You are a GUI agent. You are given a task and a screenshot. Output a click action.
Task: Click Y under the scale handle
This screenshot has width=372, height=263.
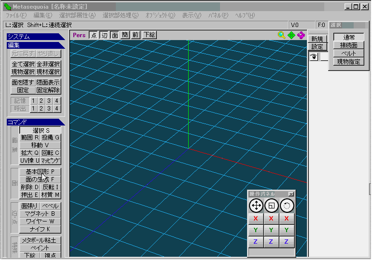(x=271, y=230)
